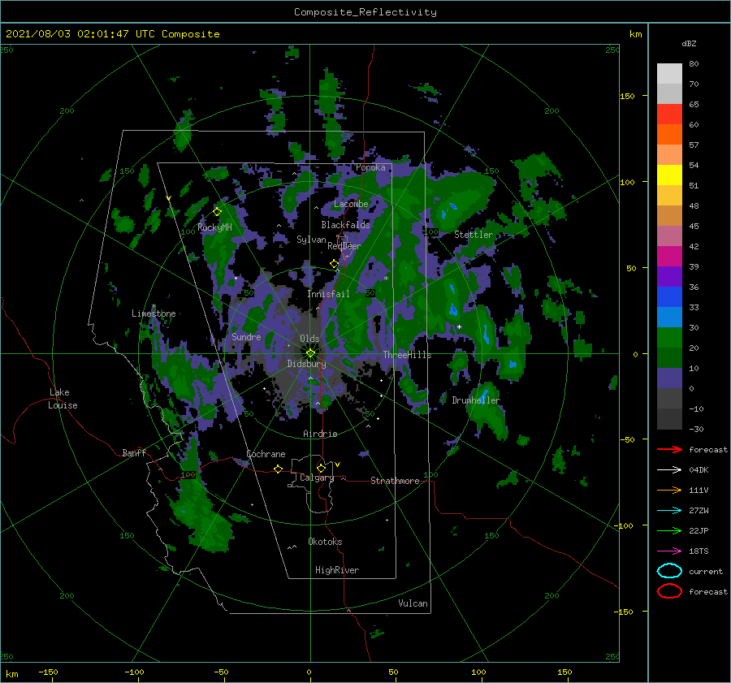Click the magenta 18TS arrow icon
This screenshot has height=683, width=731.
669,551
